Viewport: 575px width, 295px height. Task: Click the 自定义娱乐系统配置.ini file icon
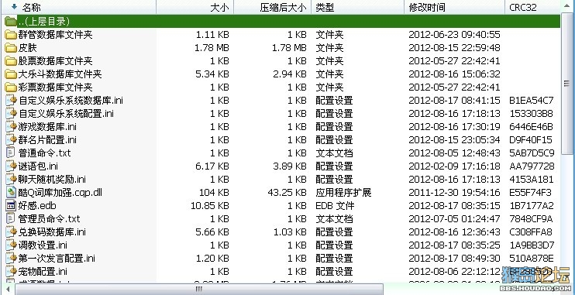point(12,114)
